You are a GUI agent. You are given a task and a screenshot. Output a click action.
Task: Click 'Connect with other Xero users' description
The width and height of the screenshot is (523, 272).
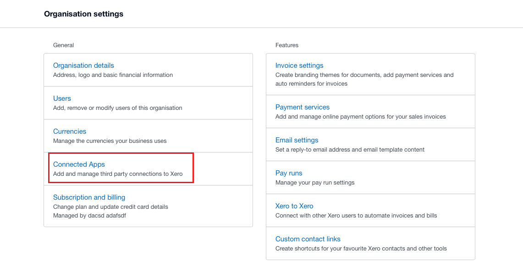coord(356,216)
